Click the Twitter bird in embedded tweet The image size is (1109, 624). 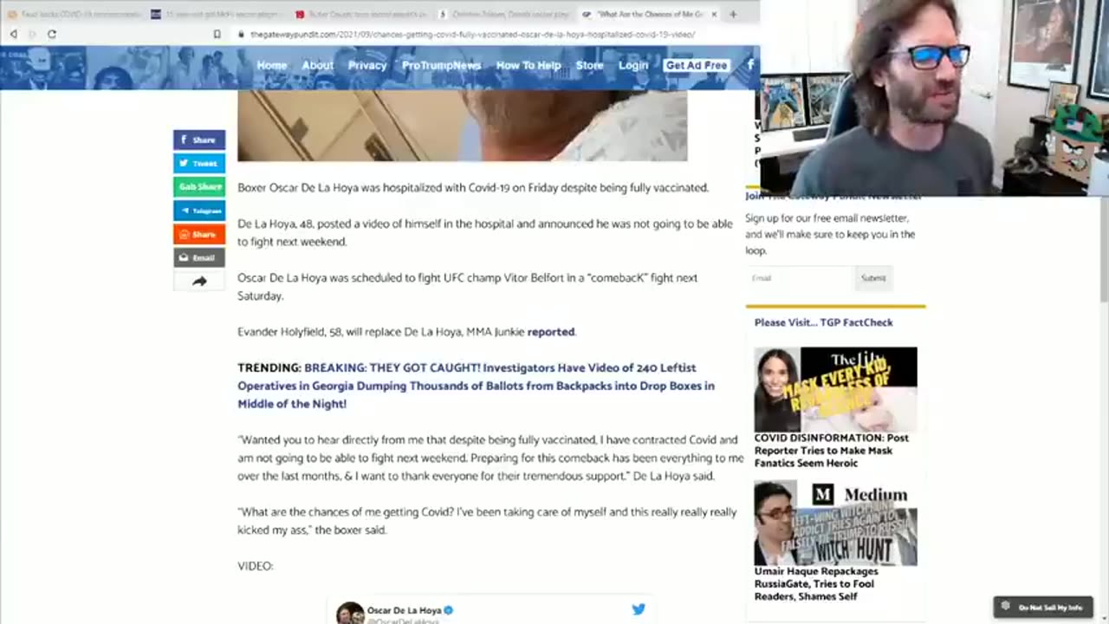pos(639,609)
